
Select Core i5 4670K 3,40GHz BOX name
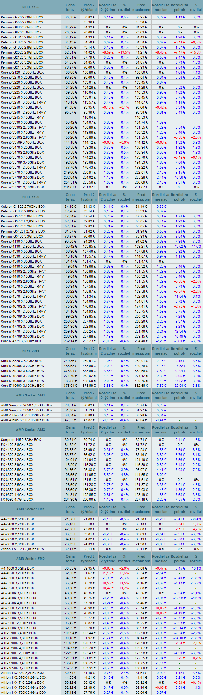click(x=22, y=316)
